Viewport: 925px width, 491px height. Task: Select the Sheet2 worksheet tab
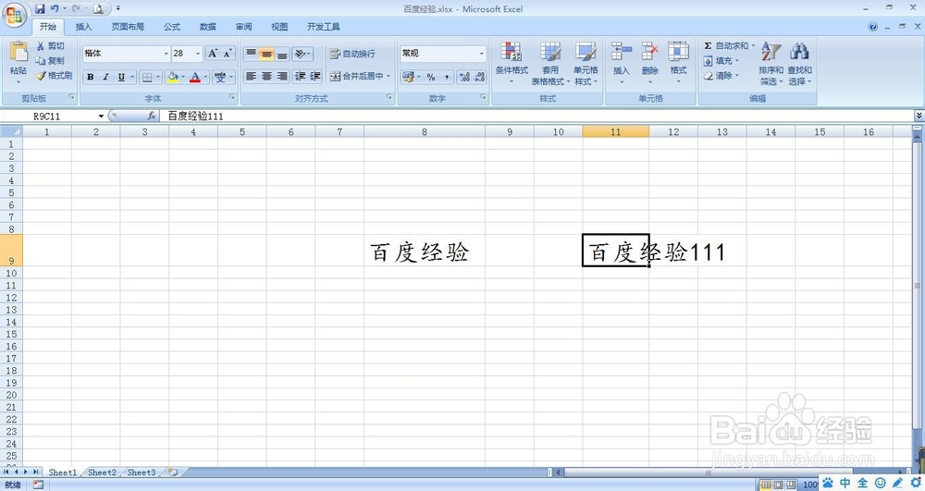(x=102, y=473)
